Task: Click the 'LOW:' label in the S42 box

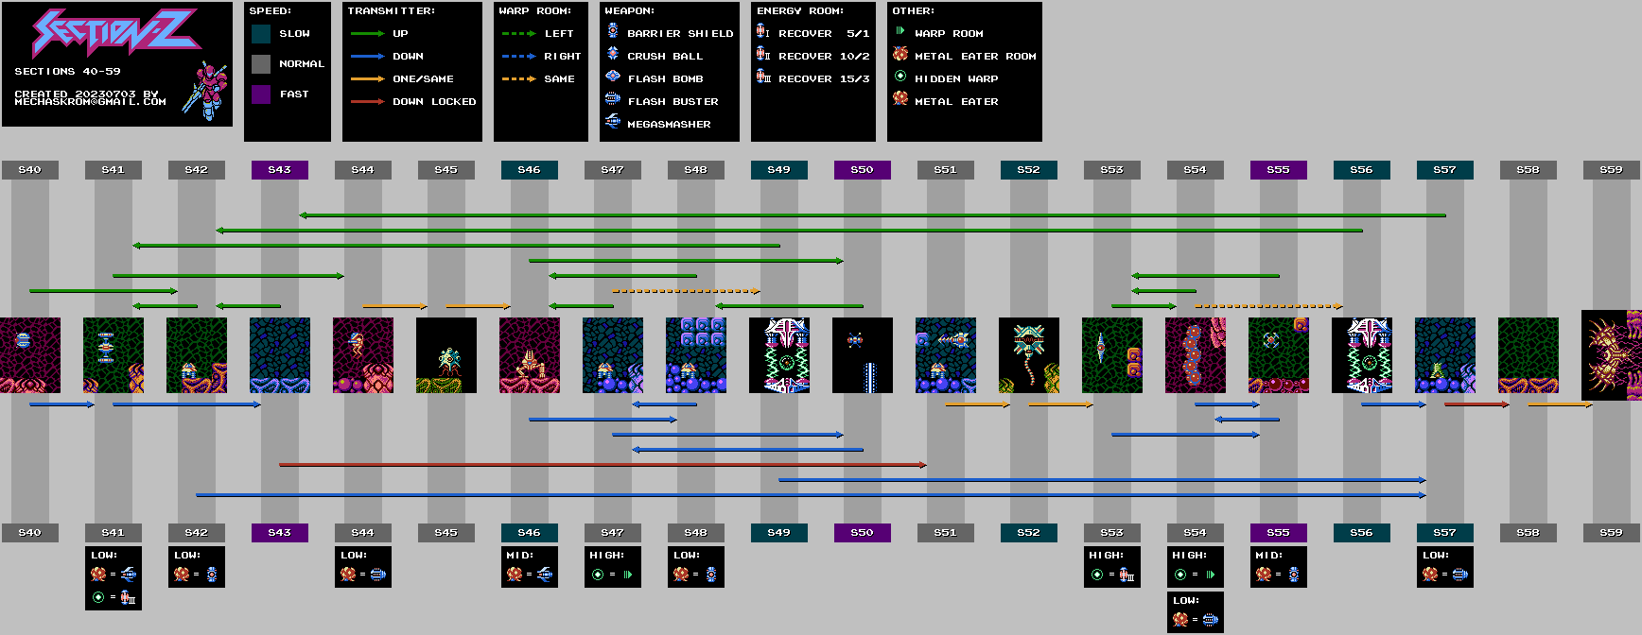Action: [x=187, y=556]
